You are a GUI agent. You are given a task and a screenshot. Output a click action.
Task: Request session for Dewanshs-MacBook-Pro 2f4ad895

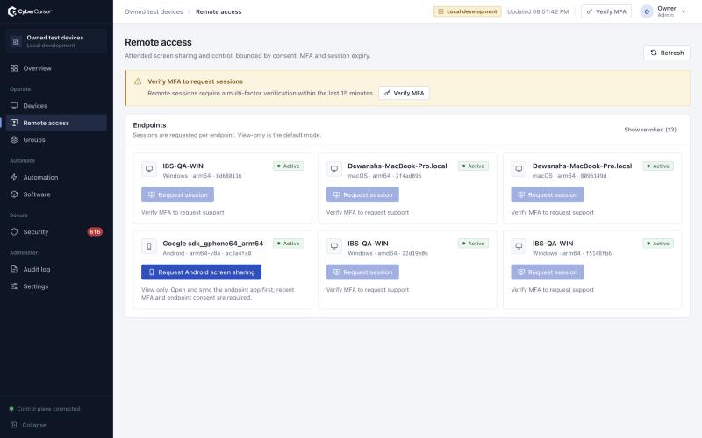point(362,194)
